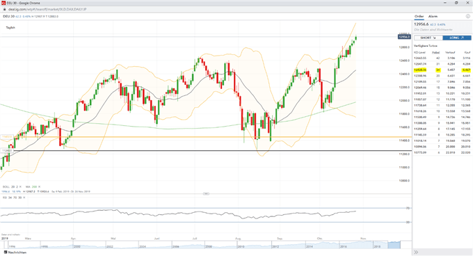Click the Verkauf price 18.285

(451, 135)
